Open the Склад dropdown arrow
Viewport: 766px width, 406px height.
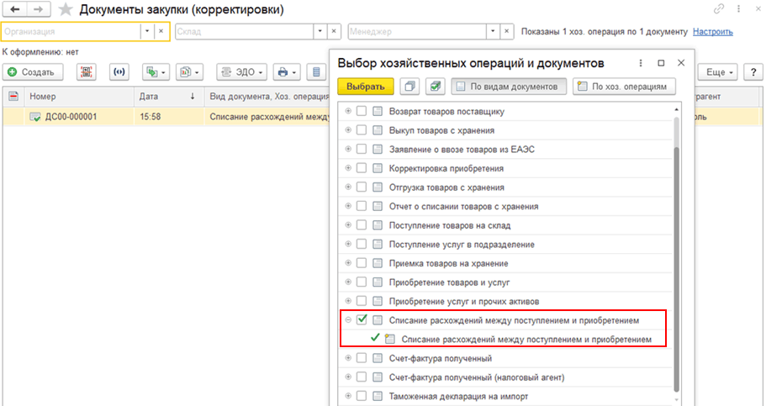(x=320, y=31)
